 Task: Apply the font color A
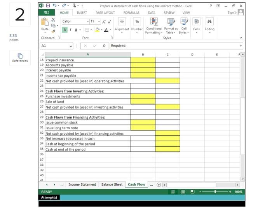point(106,30)
